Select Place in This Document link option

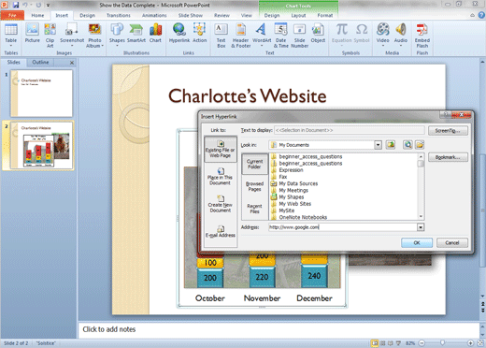tap(221, 177)
